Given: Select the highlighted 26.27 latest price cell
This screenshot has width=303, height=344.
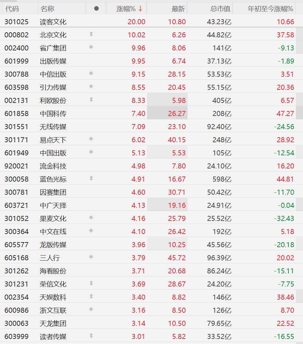Looking at the screenshot, I should (x=167, y=113).
